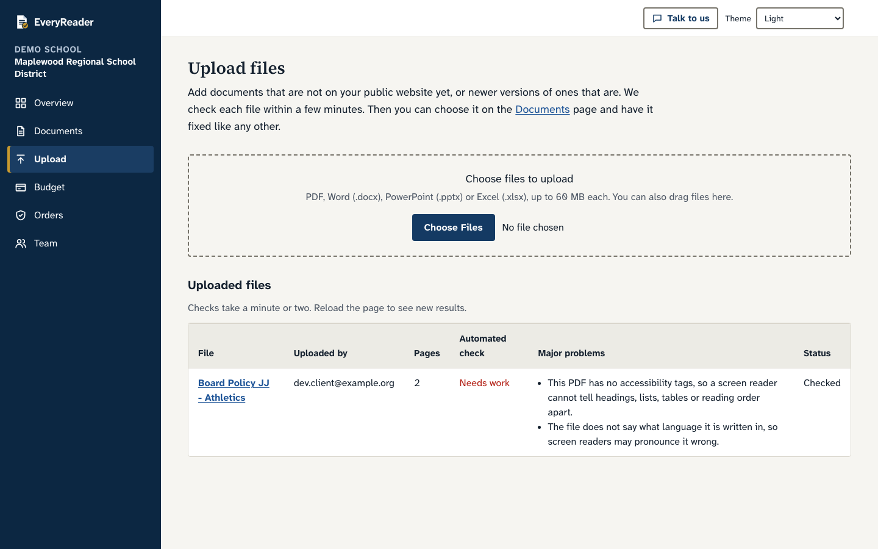Click the Overview grid icon

(21, 103)
